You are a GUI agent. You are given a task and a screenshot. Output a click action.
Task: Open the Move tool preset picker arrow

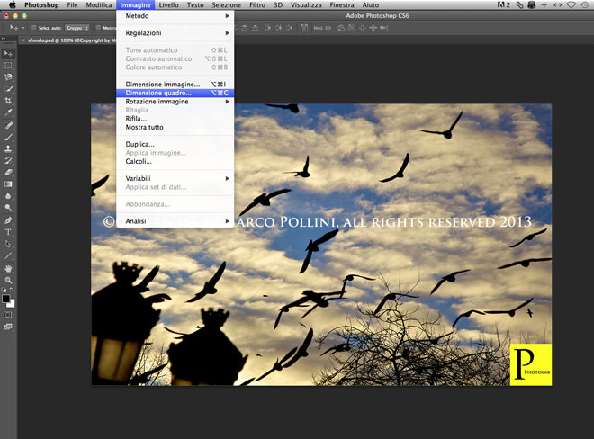[x=23, y=28]
